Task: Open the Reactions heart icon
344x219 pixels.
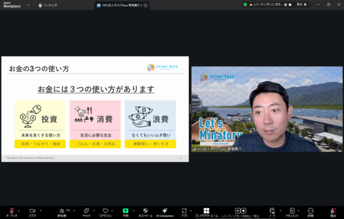Action: coord(105,211)
